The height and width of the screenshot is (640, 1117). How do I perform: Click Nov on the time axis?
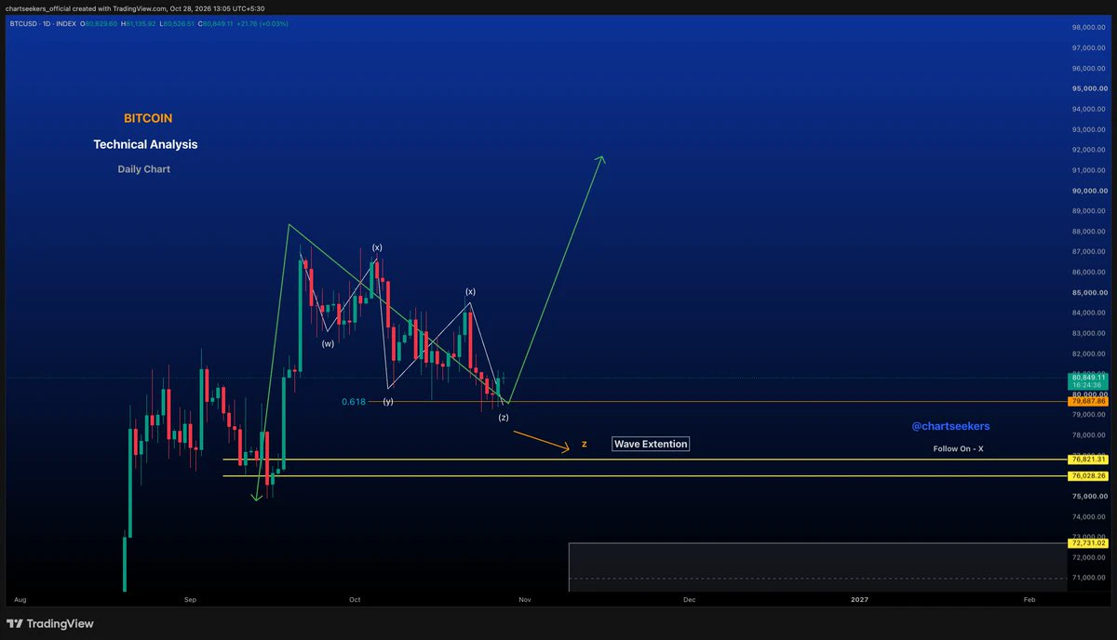(524, 600)
